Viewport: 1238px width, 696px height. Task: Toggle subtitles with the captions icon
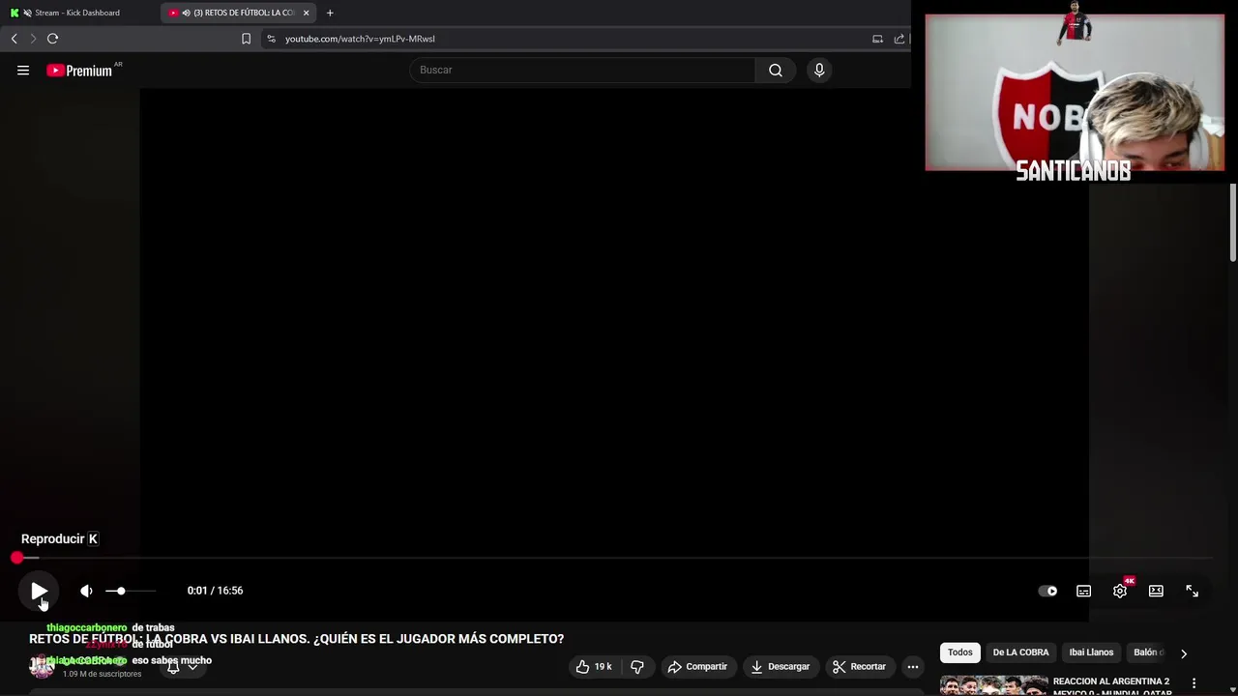pyautogui.click(x=1083, y=591)
